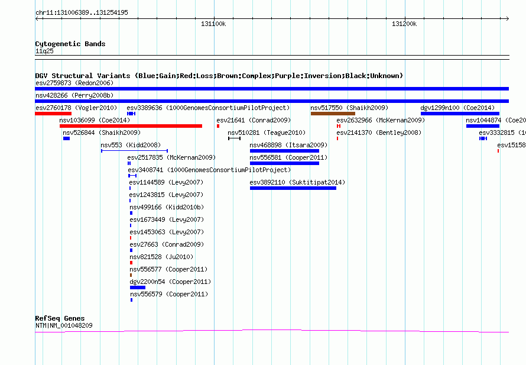Select the 11q25 band label
The image size is (526, 365).
point(44,51)
